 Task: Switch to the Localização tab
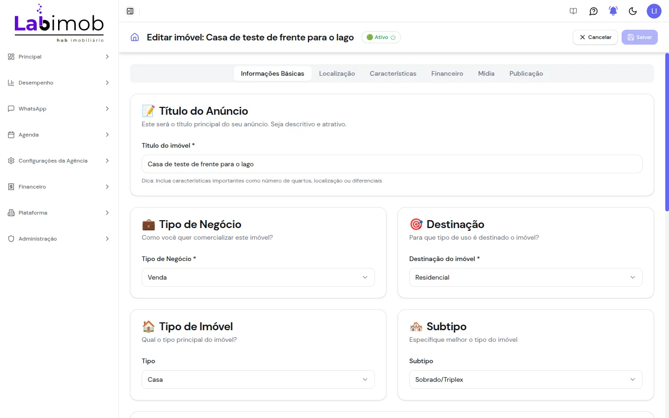[x=337, y=73]
